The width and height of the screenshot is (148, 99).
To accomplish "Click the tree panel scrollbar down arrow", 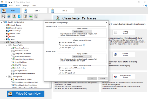I will [x=50, y=87].
